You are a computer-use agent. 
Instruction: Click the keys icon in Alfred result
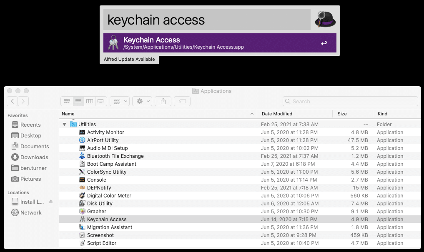[113, 42]
